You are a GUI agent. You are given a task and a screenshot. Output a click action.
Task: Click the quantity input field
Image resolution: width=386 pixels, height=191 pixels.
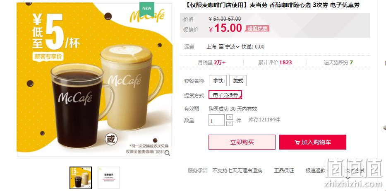pyautogui.click(x=216, y=120)
